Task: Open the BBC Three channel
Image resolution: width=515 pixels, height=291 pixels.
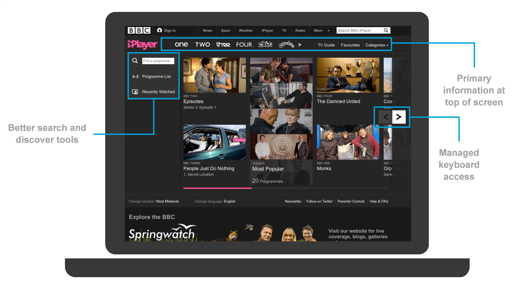Action: point(223,44)
